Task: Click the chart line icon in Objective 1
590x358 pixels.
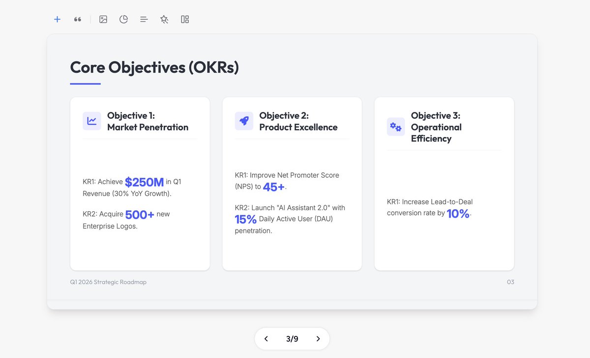Action: tap(92, 121)
